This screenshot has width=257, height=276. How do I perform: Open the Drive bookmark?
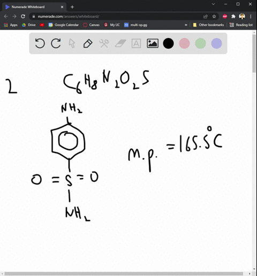pyautogui.click(x=29, y=25)
